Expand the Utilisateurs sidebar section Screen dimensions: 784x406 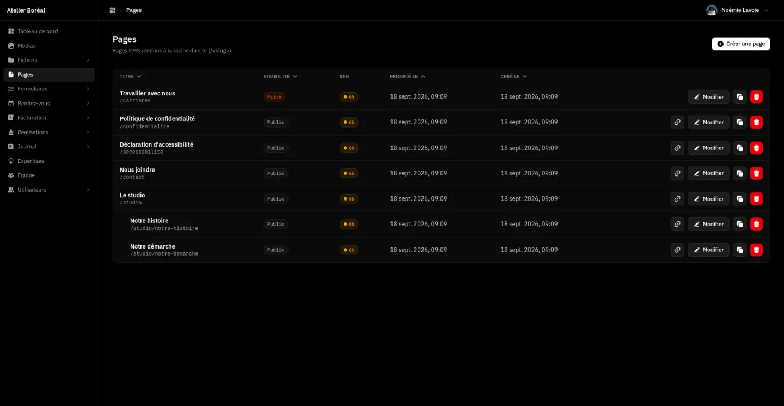tap(49, 190)
